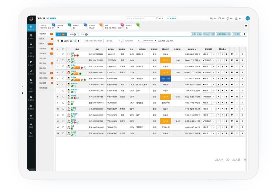Switch to the second tab with badge 9
274x193 pixels.
coord(73,34)
